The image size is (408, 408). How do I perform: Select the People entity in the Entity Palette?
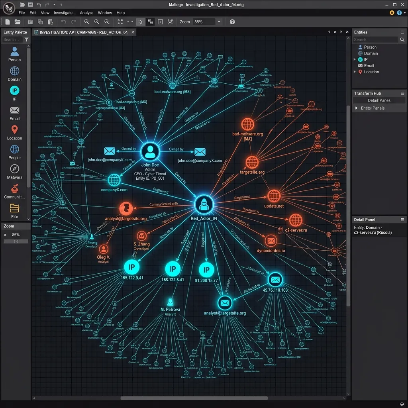coord(15,152)
